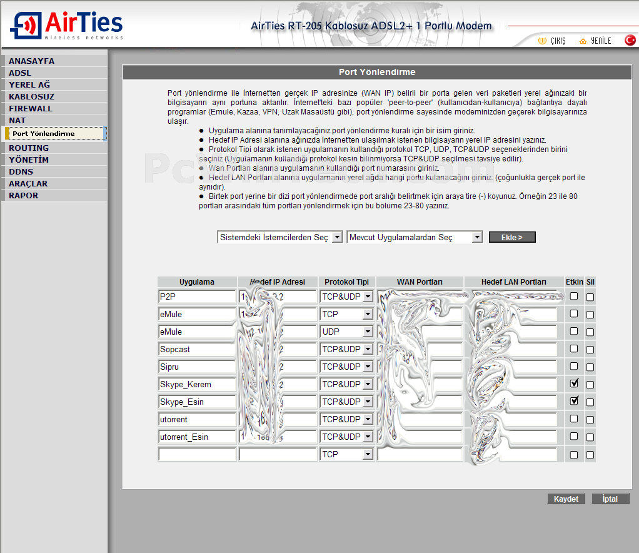Open YÖNETİM menu
639x553 pixels.
(x=54, y=160)
